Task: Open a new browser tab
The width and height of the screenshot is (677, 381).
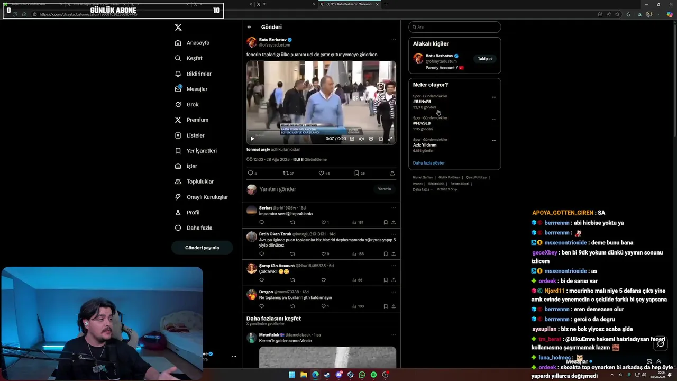Action: 386,4
